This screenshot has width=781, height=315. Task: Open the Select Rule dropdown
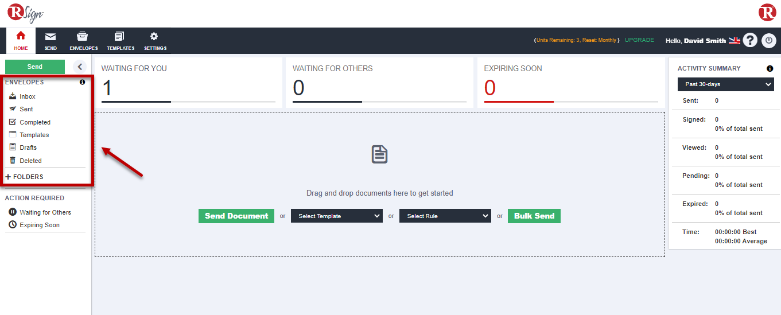pos(445,216)
